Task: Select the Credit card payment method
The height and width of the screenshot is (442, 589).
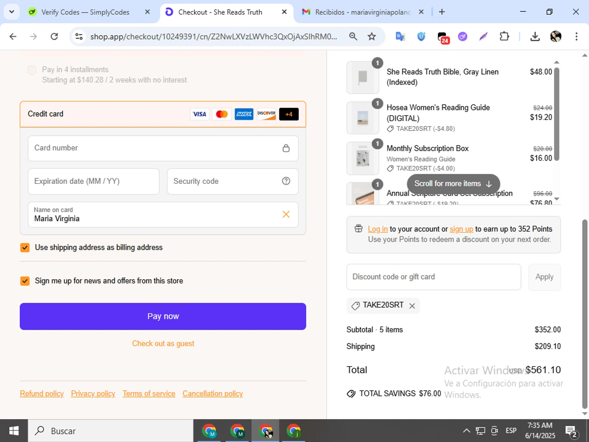Action: (x=163, y=114)
